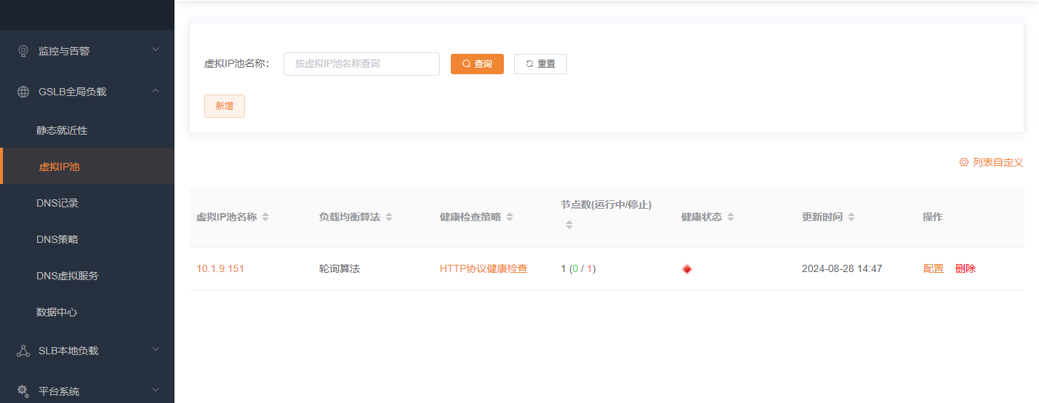Sort by 虚拟IP池名称 column arrows
Viewport: 1039px width, 403px height.
click(x=265, y=218)
